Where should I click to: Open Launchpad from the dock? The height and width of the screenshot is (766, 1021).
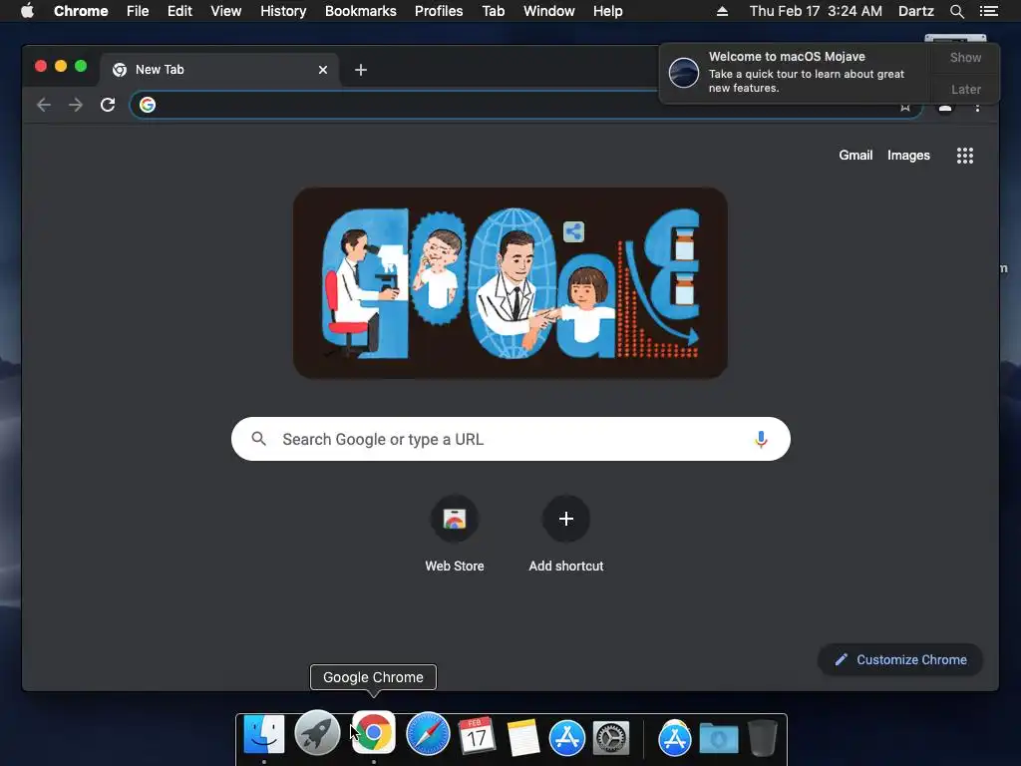(317, 733)
